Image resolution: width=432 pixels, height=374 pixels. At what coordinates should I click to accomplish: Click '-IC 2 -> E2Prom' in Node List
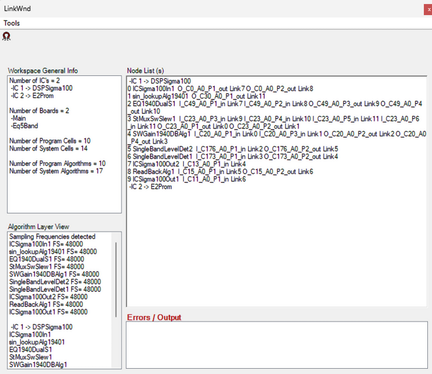coord(150,187)
